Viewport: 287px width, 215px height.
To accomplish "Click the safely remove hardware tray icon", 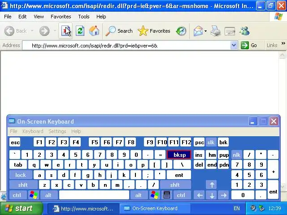I will tap(262, 208).
